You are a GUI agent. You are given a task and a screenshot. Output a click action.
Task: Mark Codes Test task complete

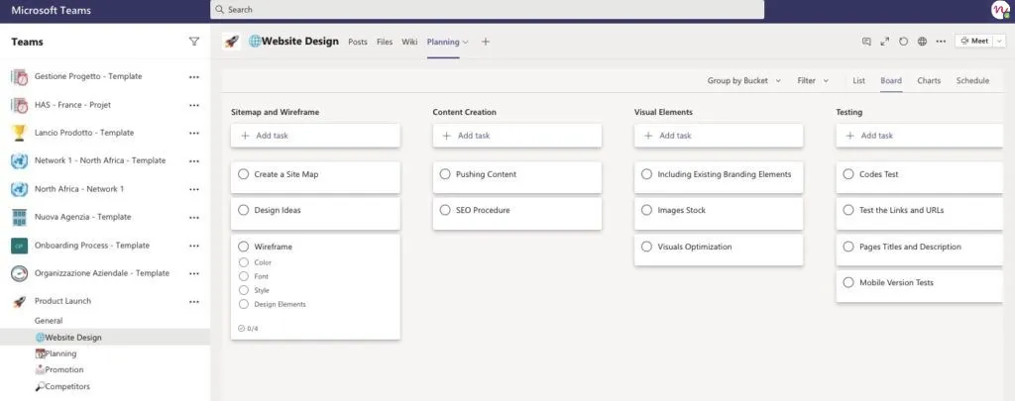(848, 174)
